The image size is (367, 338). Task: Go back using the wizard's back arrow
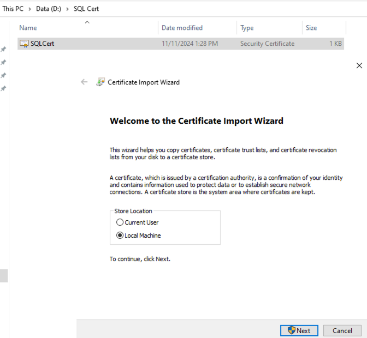[84, 82]
